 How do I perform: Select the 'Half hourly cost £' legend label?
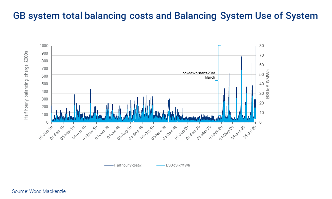[127, 165]
